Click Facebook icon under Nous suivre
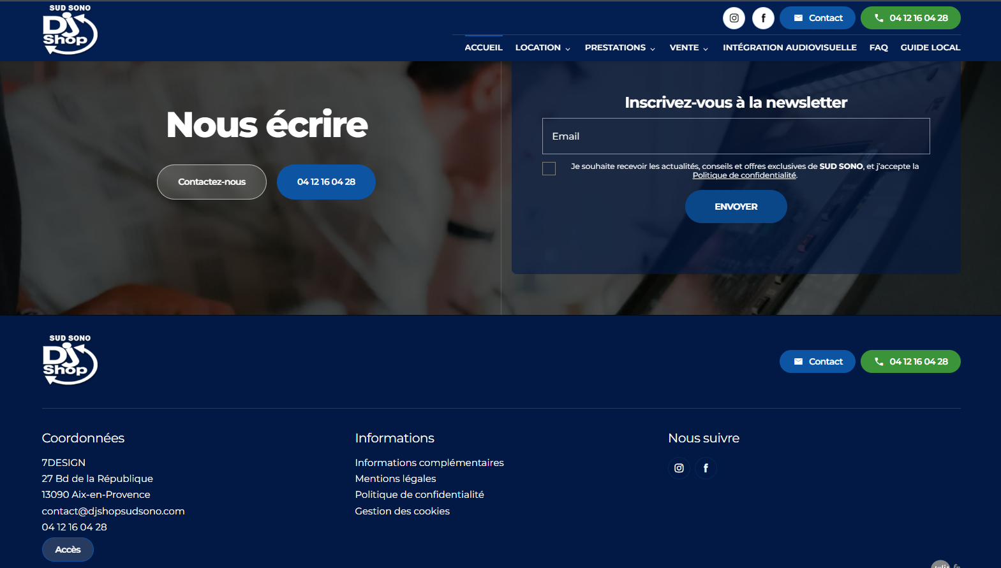The image size is (1001, 568). [x=706, y=468]
